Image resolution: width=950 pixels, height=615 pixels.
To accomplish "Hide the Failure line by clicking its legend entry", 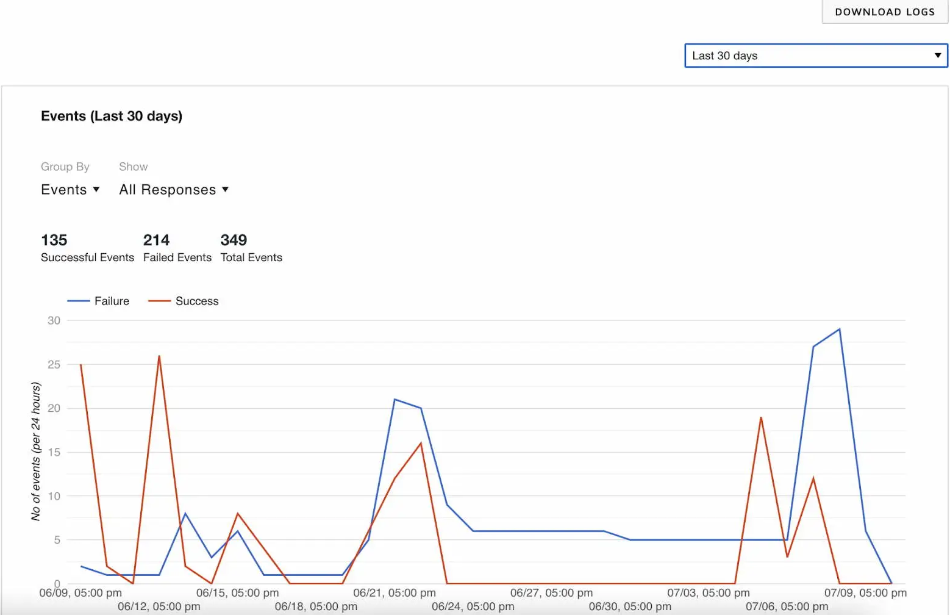I will (x=112, y=301).
